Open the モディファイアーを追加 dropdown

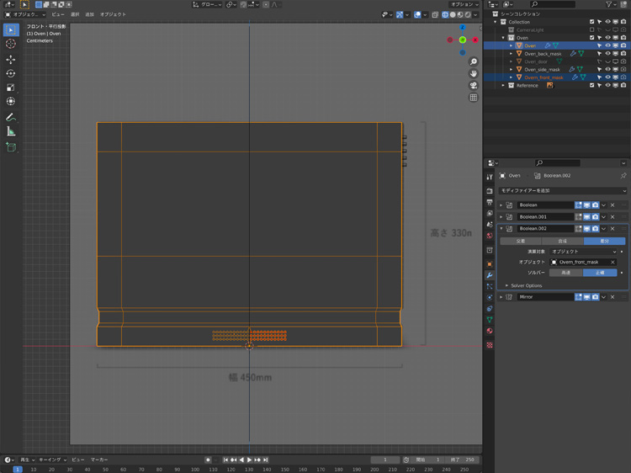coord(562,191)
